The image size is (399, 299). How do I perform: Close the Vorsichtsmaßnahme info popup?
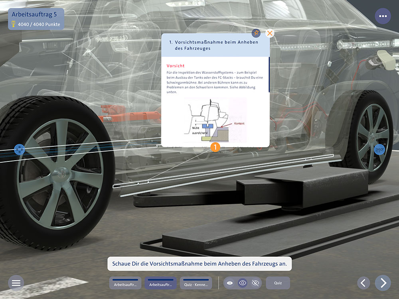click(270, 33)
